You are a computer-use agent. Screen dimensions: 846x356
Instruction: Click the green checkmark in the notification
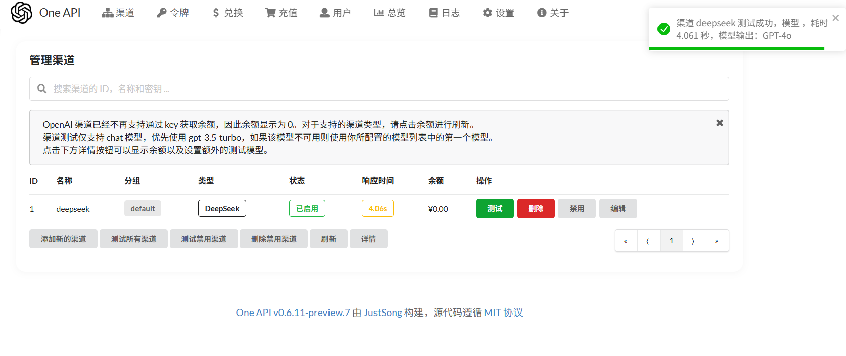[664, 29]
